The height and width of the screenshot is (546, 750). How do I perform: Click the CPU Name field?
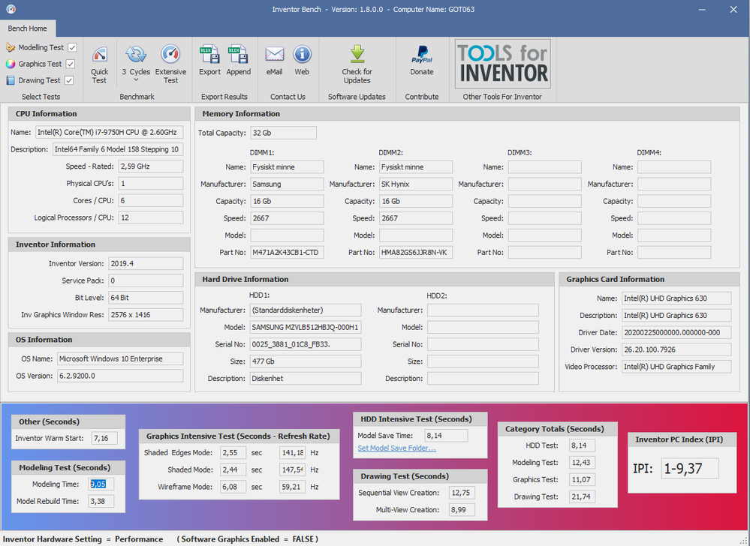(x=109, y=132)
